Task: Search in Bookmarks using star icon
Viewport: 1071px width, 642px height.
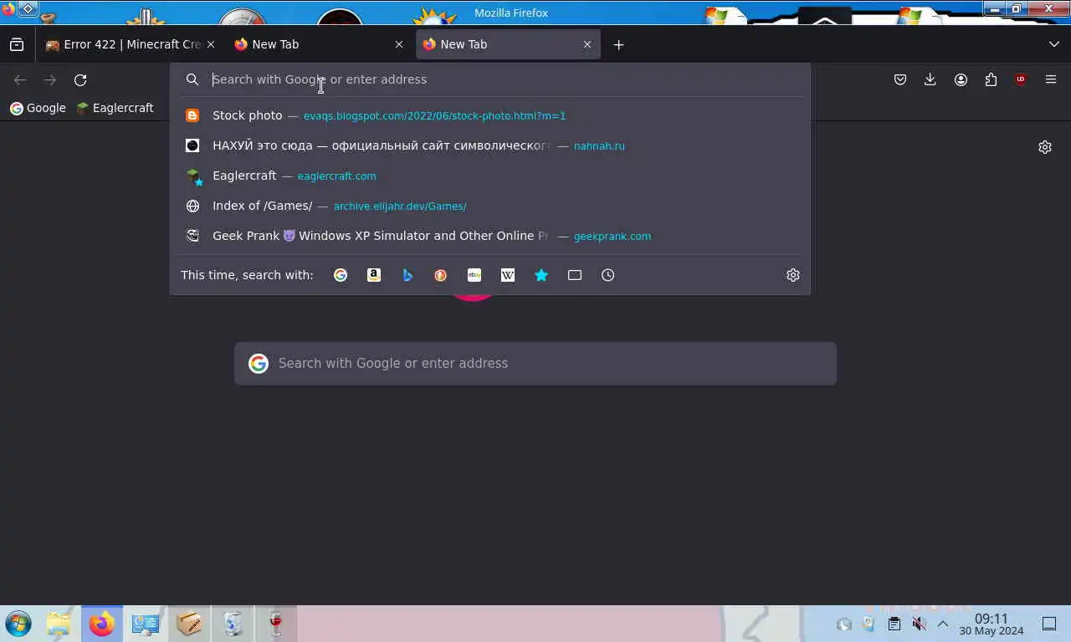Action: click(x=541, y=275)
